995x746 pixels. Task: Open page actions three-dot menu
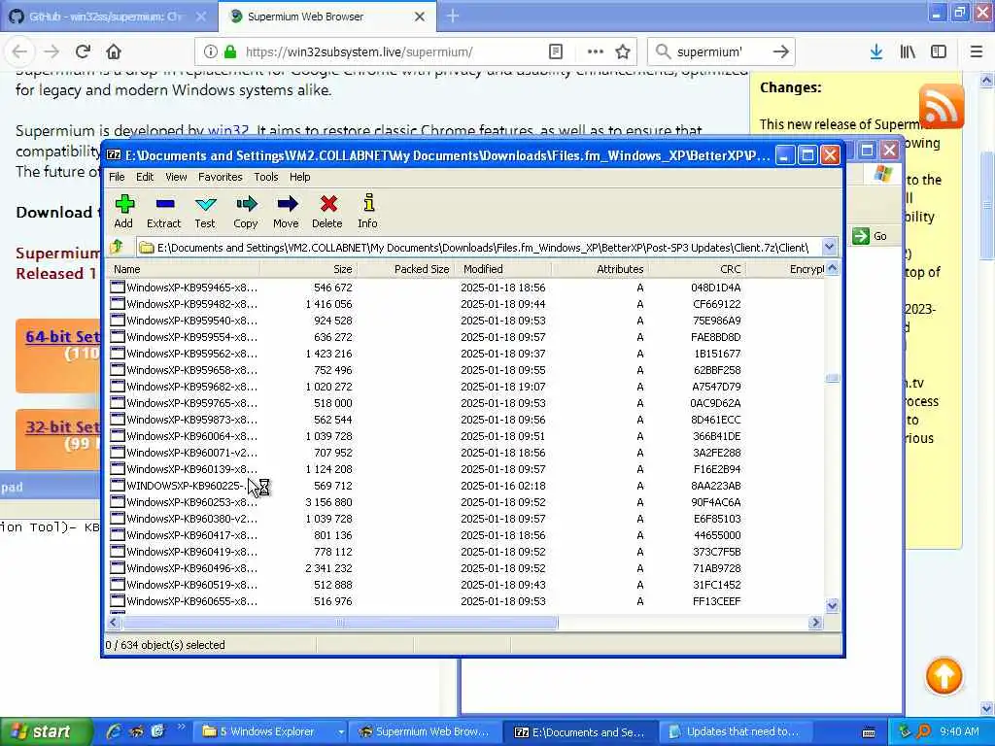tap(595, 51)
